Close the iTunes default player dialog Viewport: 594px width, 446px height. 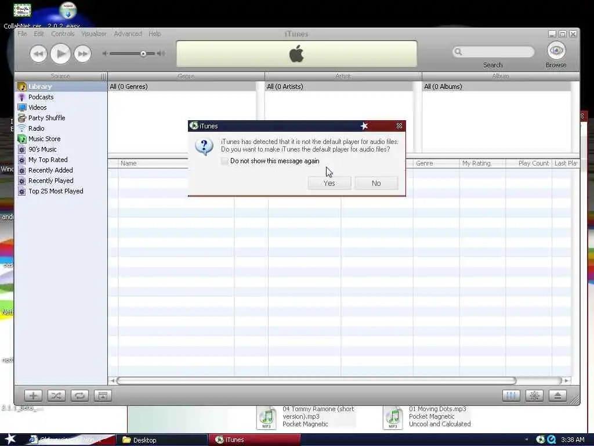click(399, 125)
